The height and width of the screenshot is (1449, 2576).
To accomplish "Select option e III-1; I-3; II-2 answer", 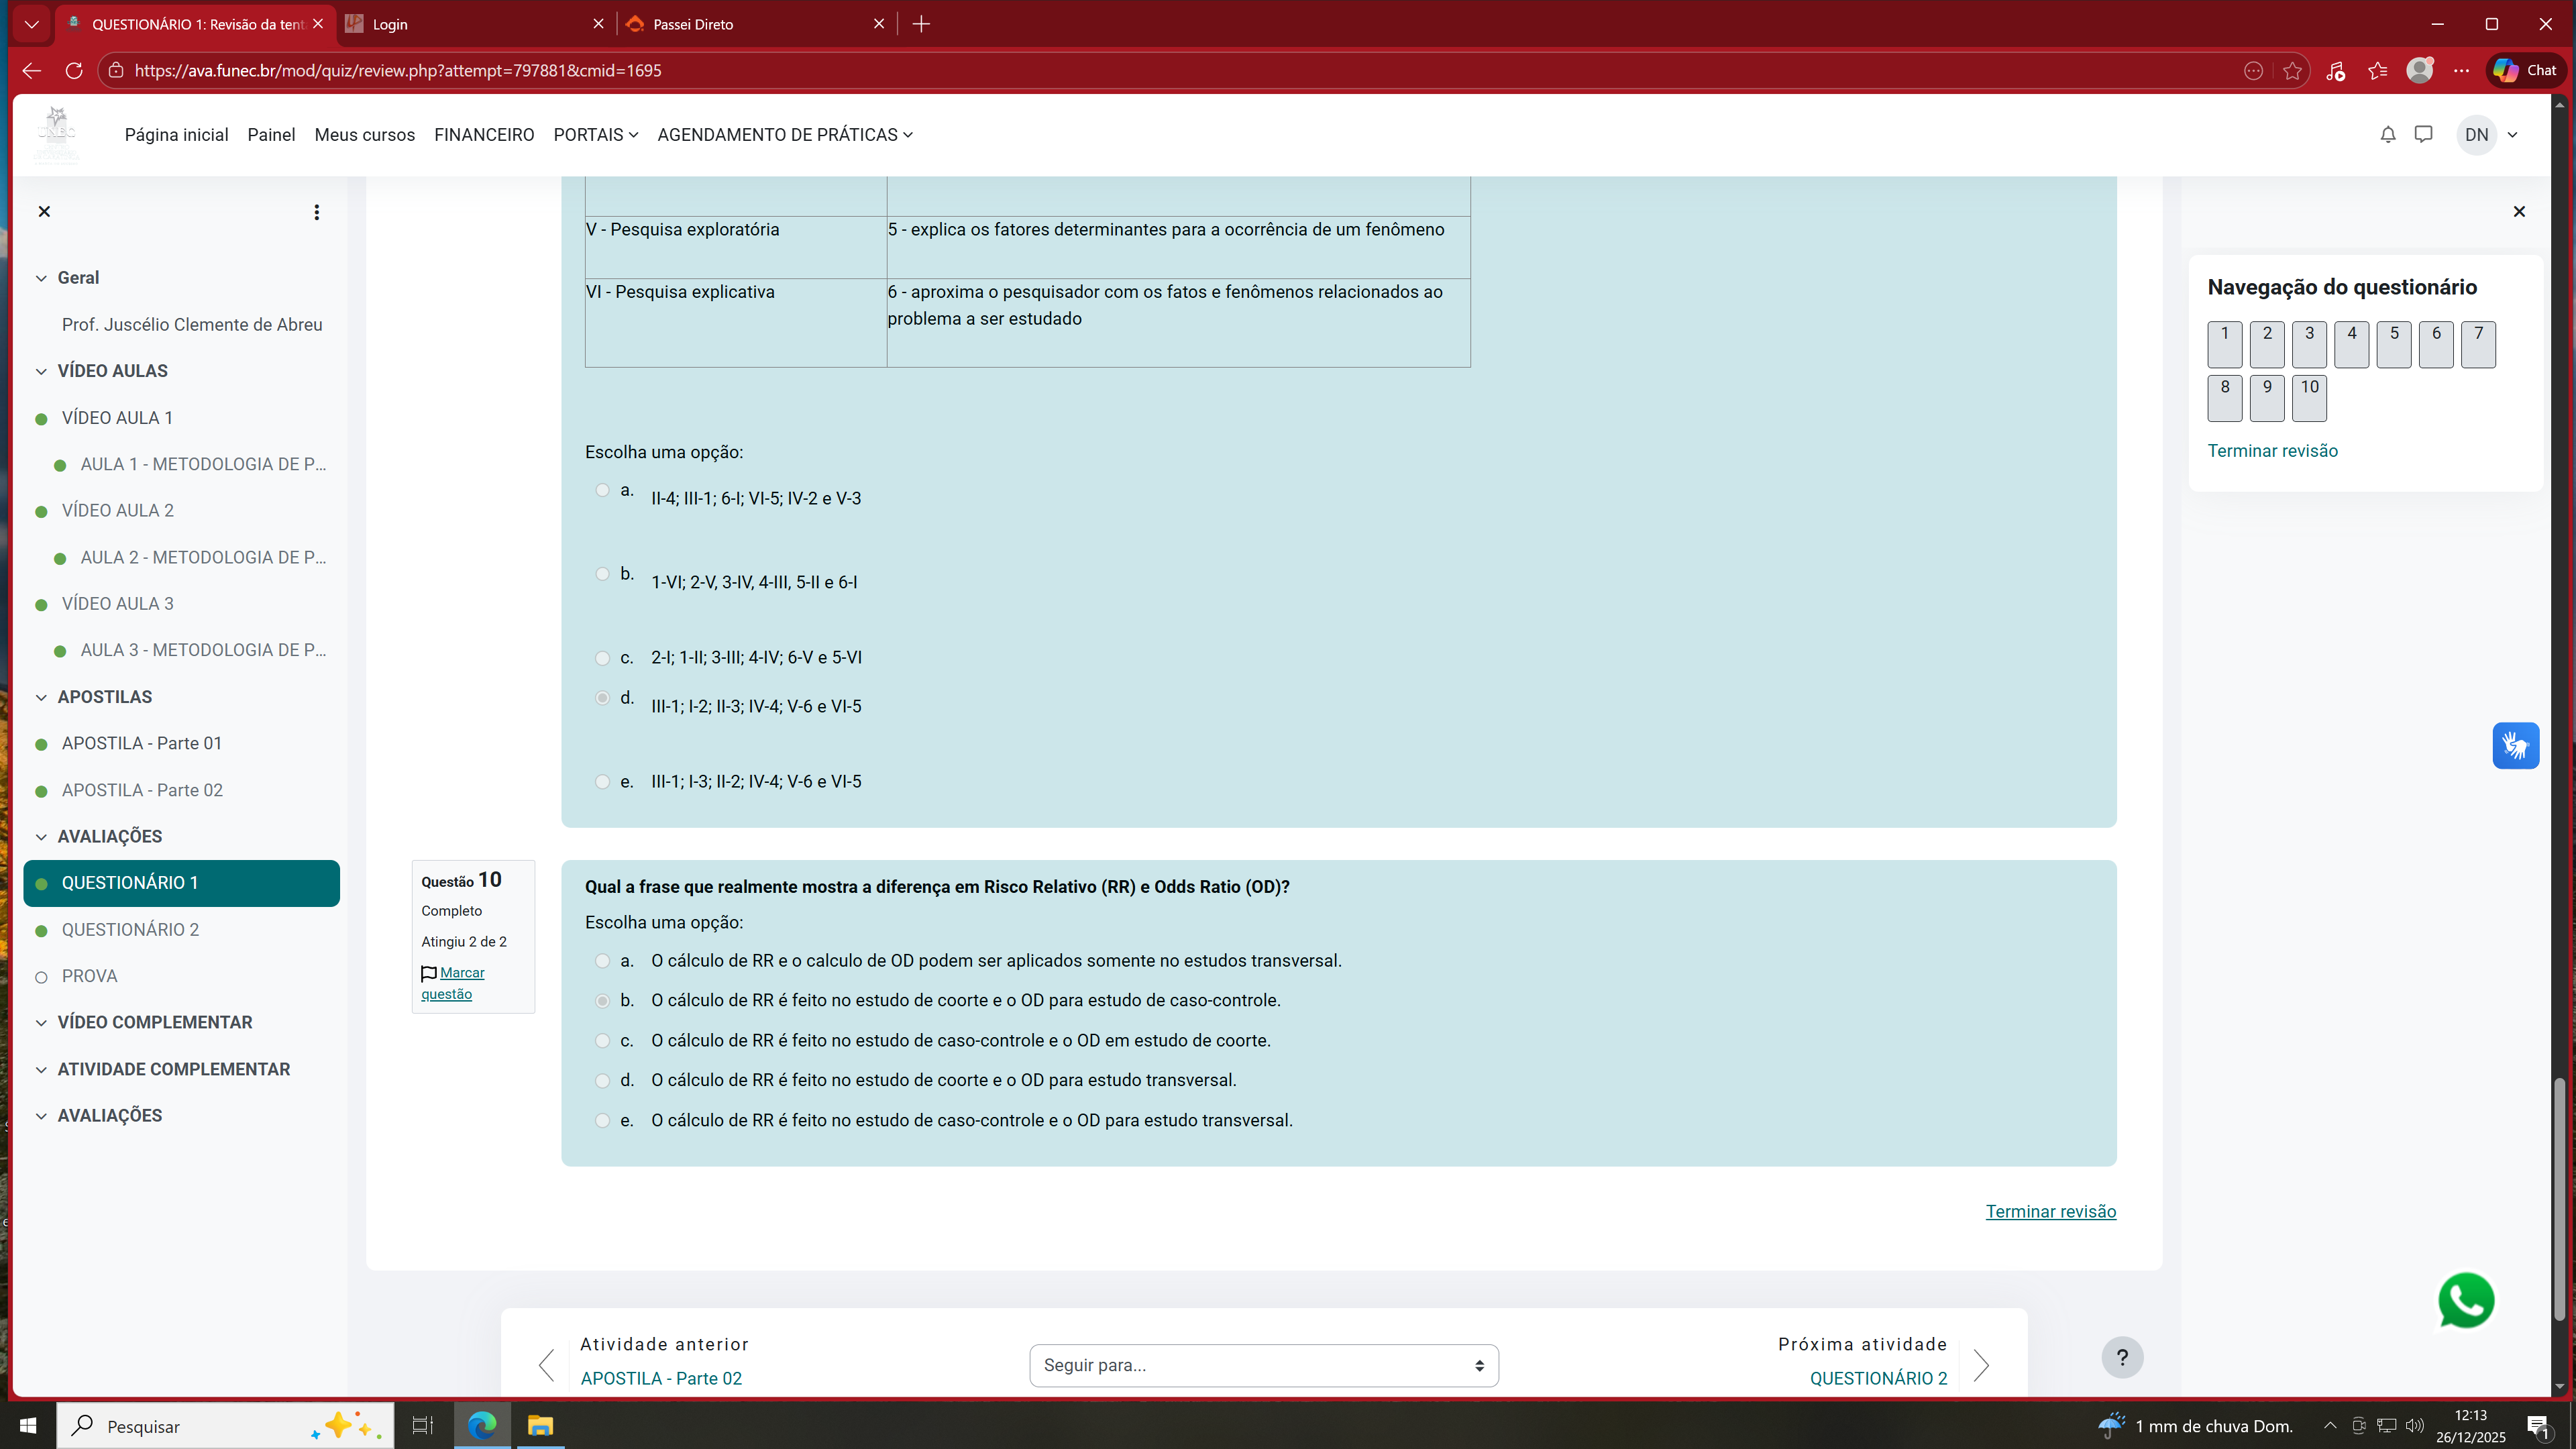I will [x=602, y=782].
